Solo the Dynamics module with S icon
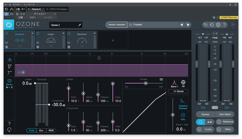Viewport: 242px width, 139px height. coord(7,47)
